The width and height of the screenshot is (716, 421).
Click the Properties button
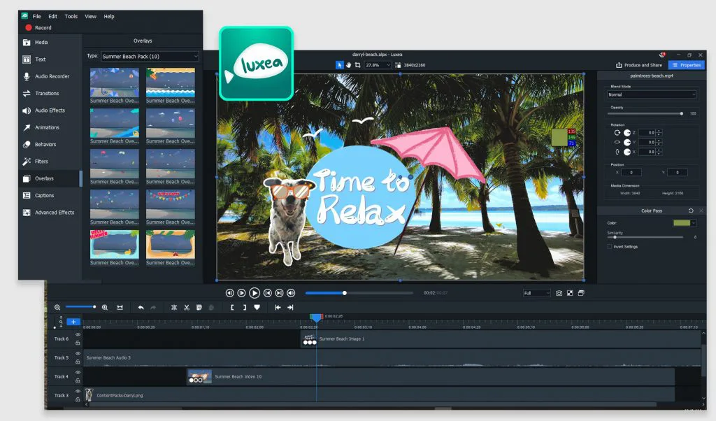[x=687, y=65]
